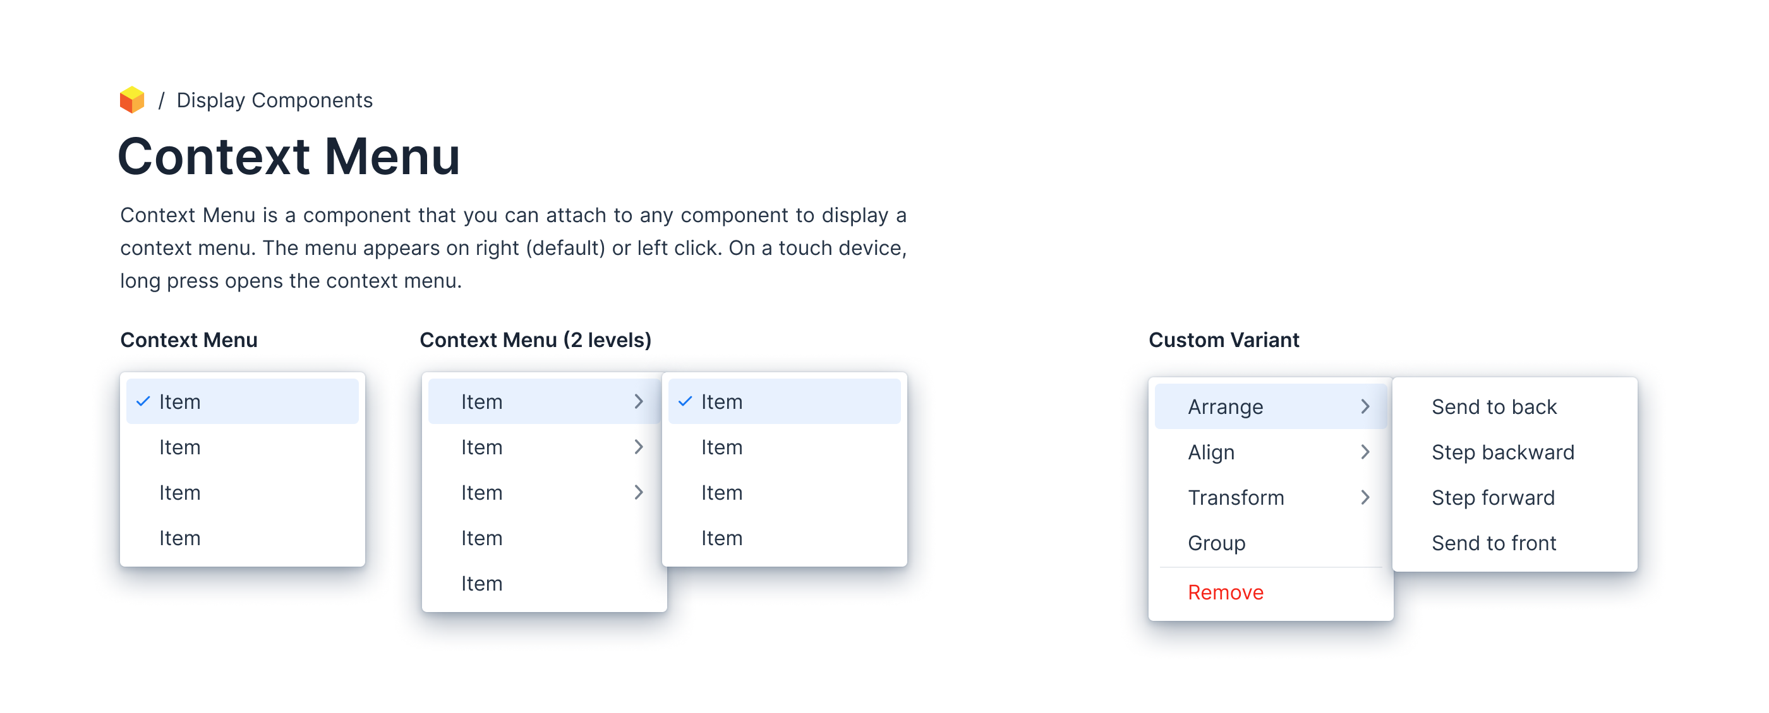Expand the Arrange submenu chevron
Viewport: 1769px width, 713px height.
click(x=1365, y=406)
